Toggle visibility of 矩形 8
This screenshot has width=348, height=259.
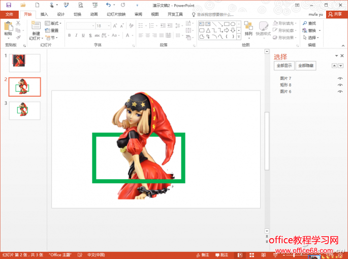pyautogui.click(x=340, y=85)
